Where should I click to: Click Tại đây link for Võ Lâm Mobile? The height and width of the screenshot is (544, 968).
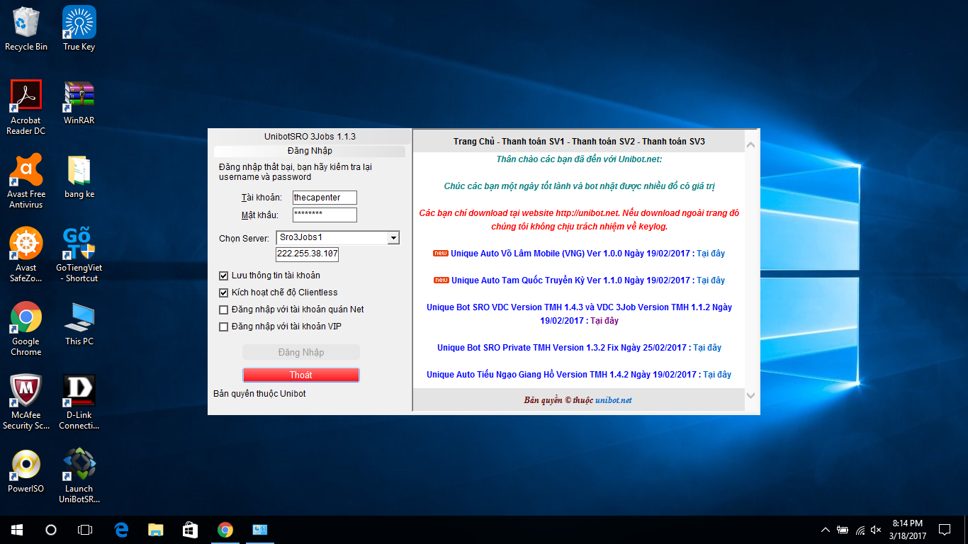(710, 254)
